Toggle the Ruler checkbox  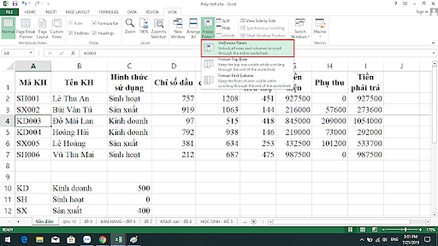(x=71, y=23)
